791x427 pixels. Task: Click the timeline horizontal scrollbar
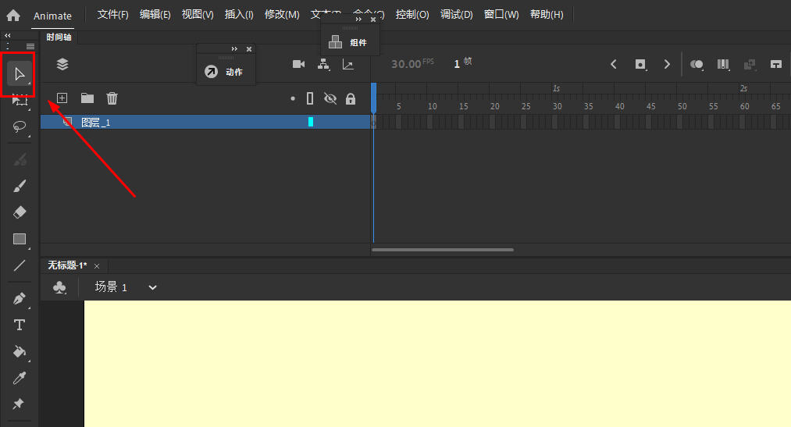click(443, 250)
